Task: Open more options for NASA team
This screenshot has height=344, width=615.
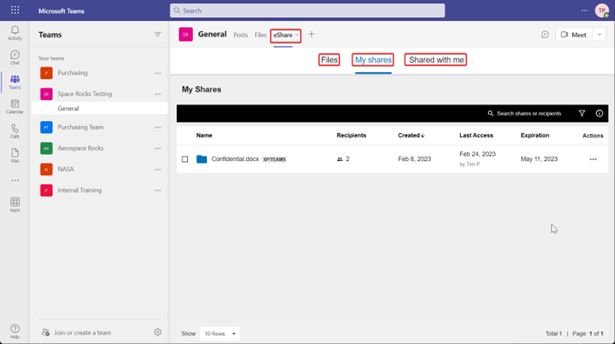Action: click(x=157, y=170)
